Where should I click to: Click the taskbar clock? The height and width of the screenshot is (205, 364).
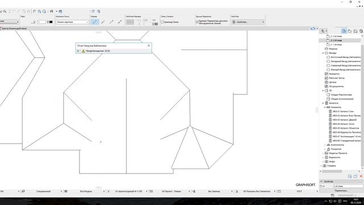click(x=355, y=201)
